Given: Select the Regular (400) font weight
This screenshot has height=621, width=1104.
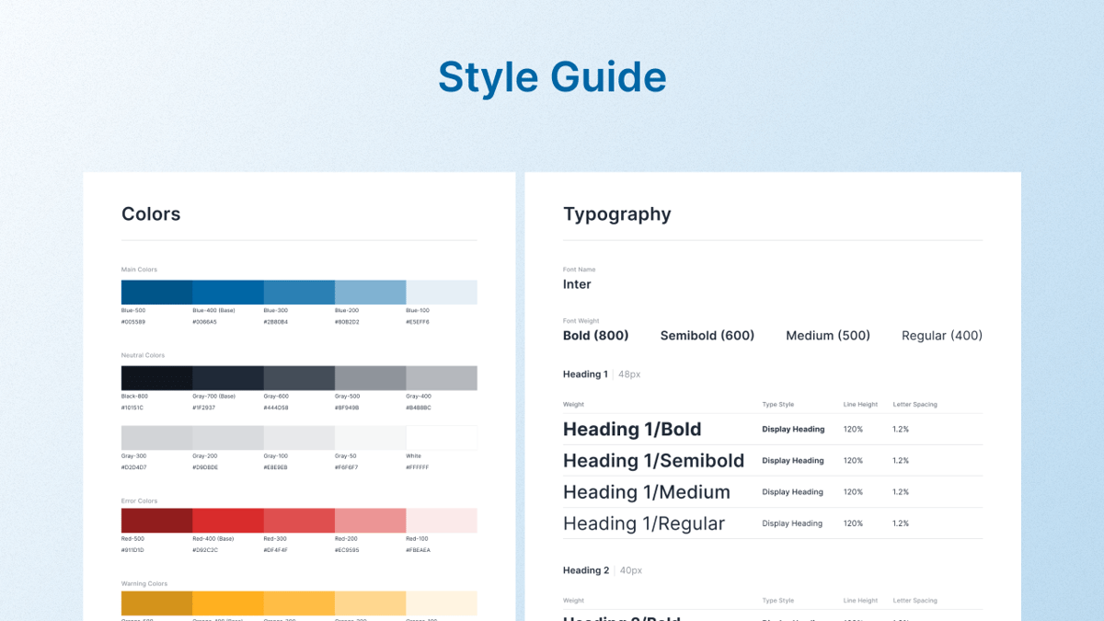Looking at the screenshot, I should click(941, 335).
